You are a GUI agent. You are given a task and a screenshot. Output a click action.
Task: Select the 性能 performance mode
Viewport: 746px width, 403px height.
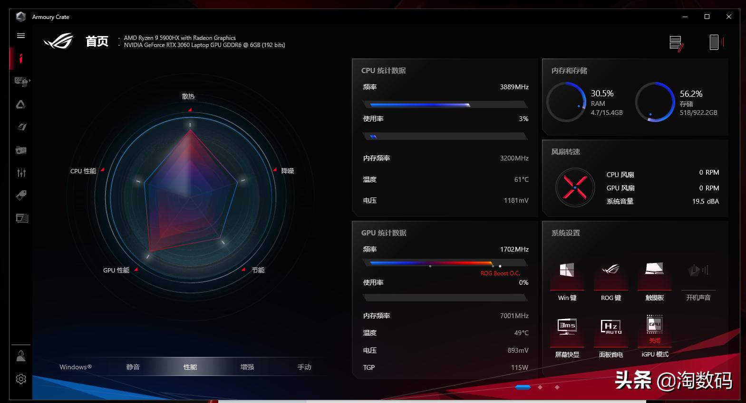[x=190, y=367]
